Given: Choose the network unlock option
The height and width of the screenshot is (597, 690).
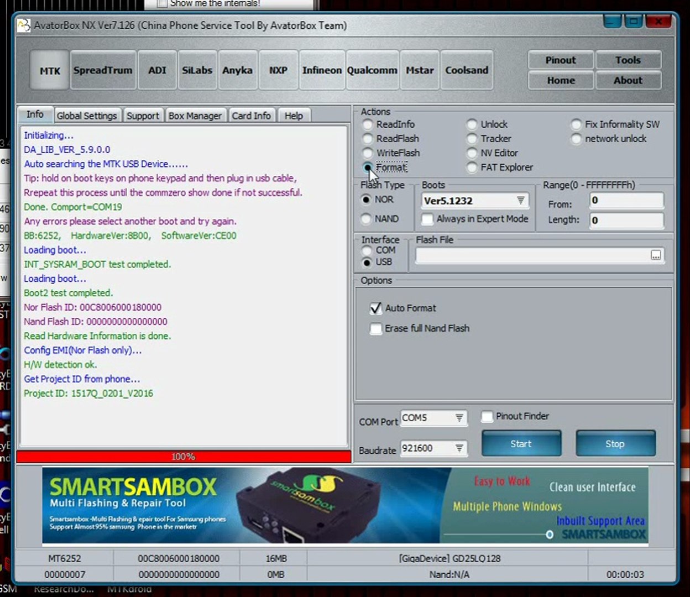Looking at the screenshot, I should (x=609, y=139).
